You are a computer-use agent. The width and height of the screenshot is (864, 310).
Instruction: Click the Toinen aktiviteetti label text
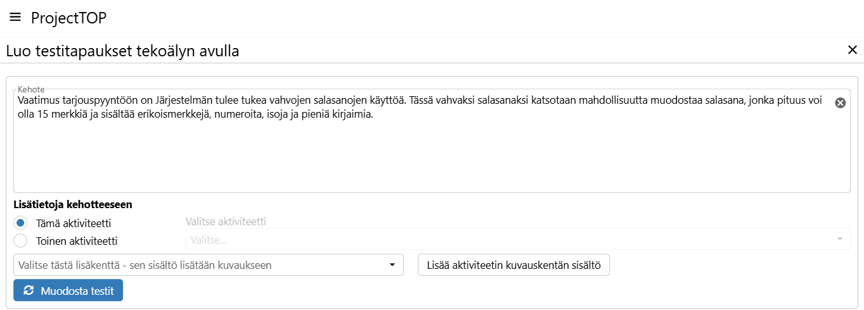[x=77, y=241]
